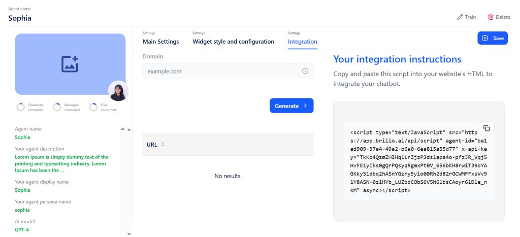Click the sidebar scroll down arrow
520x237 pixels.
pos(129,234)
